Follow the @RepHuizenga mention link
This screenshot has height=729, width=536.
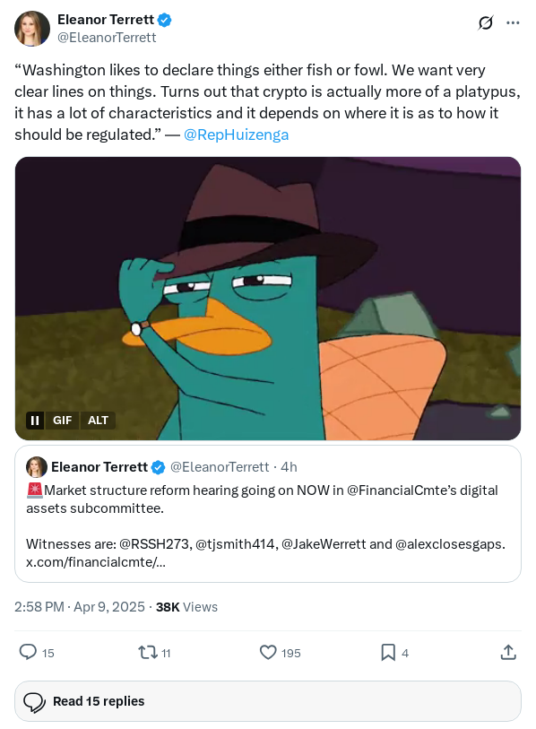click(x=235, y=135)
